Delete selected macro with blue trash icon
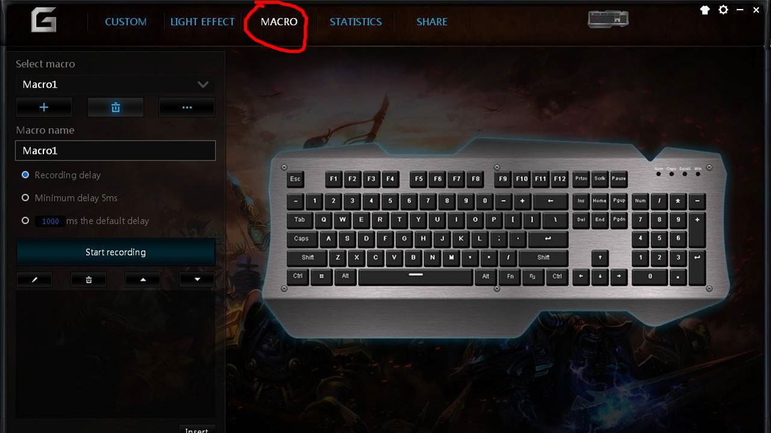 point(116,108)
